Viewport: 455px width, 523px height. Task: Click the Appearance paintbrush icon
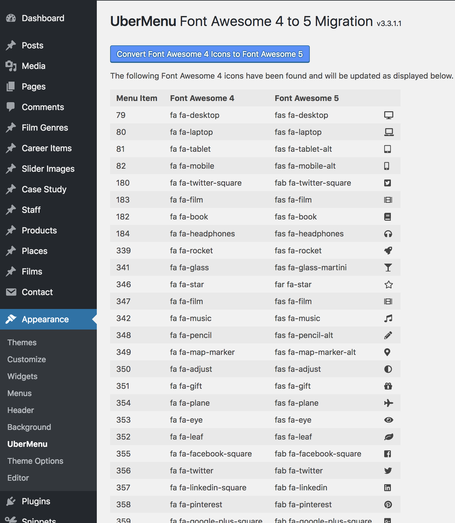point(11,319)
